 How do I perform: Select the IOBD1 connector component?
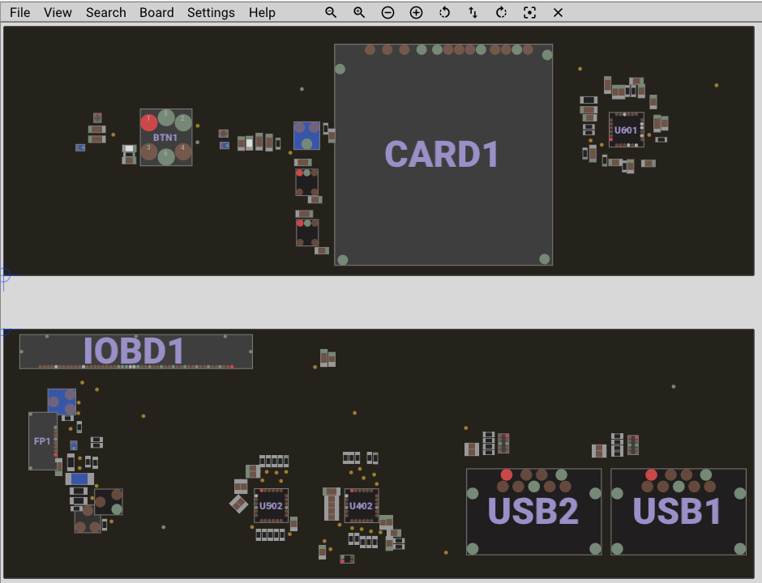tap(135, 351)
